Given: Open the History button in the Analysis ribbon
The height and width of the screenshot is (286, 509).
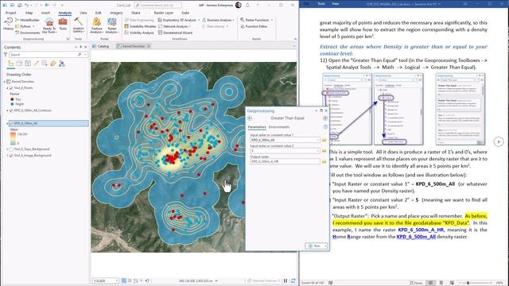Looking at the screenshot, I should (x=8, y=25).
